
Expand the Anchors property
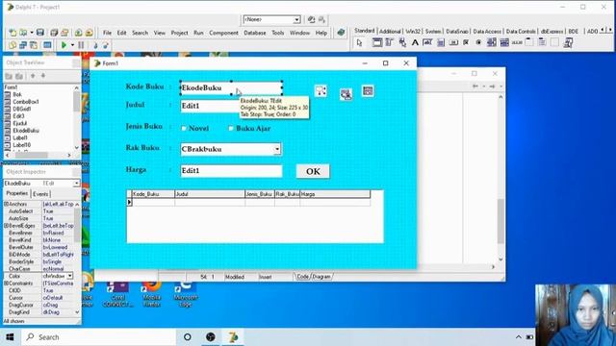coord(7,204)
